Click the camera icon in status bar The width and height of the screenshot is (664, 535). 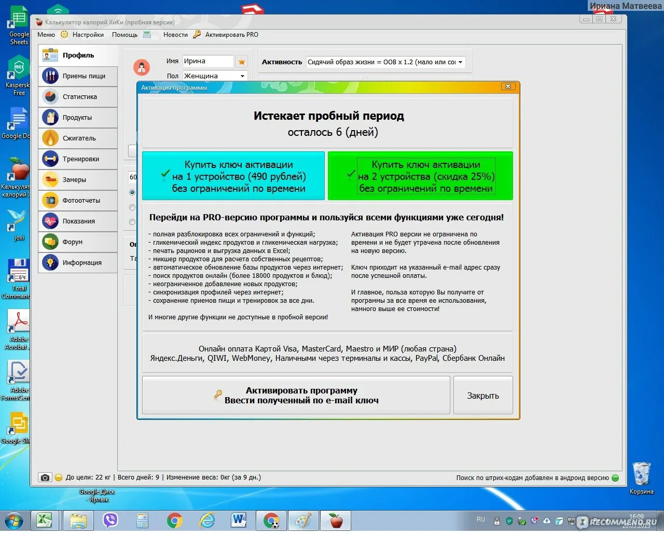pyautogui.click(x=45, y=477)
